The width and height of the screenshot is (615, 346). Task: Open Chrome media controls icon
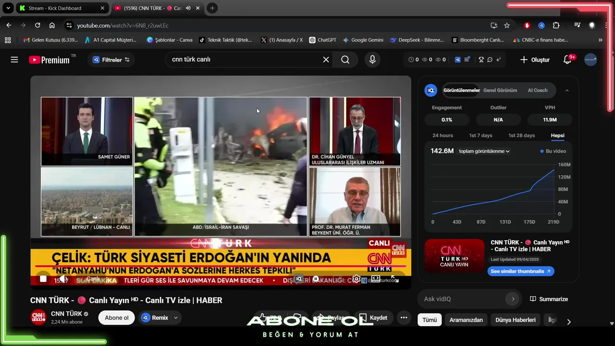(x=578, y=25)
